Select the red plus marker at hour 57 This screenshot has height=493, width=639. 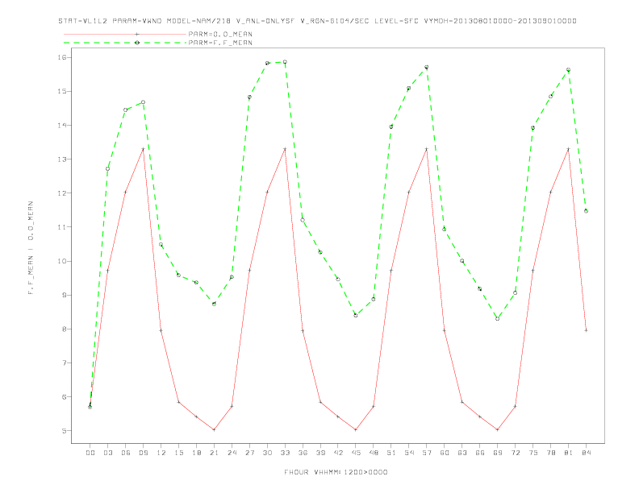pyautogui.click(x=427, y=149)
